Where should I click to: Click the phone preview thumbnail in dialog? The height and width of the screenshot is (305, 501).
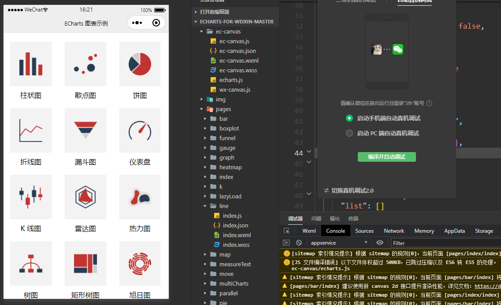pyautogui.click(x=387, y=52)
